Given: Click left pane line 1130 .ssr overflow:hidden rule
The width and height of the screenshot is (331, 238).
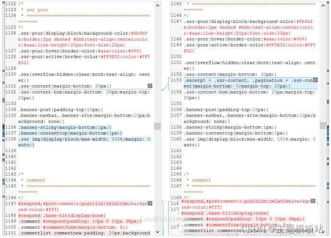Looking at the screenshot, I should click(84, 77).
